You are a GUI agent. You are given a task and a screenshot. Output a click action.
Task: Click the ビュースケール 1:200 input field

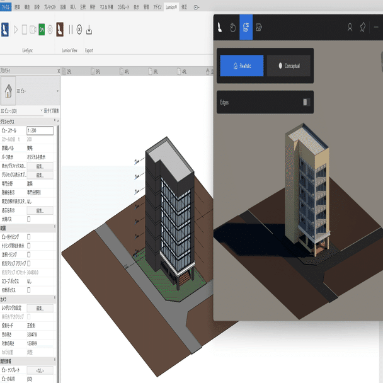(x=40, y=130)
